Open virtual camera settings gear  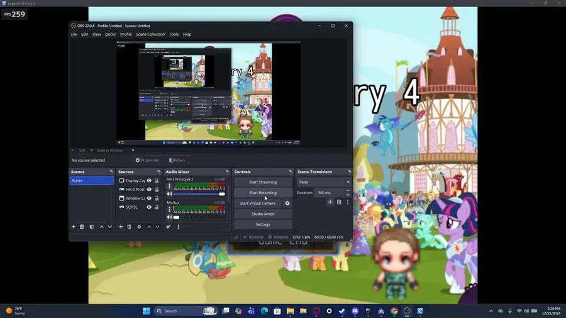point(287,204)
